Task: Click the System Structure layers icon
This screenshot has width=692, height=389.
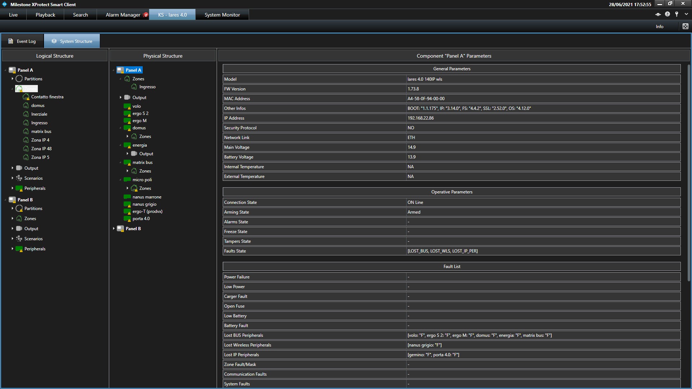Action: pos(54,41)
